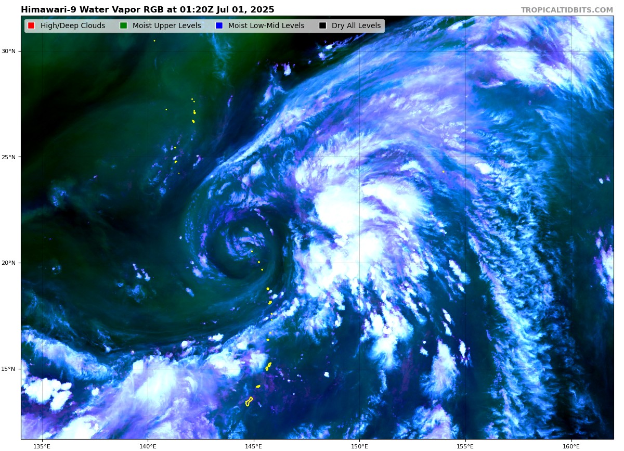The image size is (624, 451).
Task: Click the 135°E longitude label
Action: 42,446
